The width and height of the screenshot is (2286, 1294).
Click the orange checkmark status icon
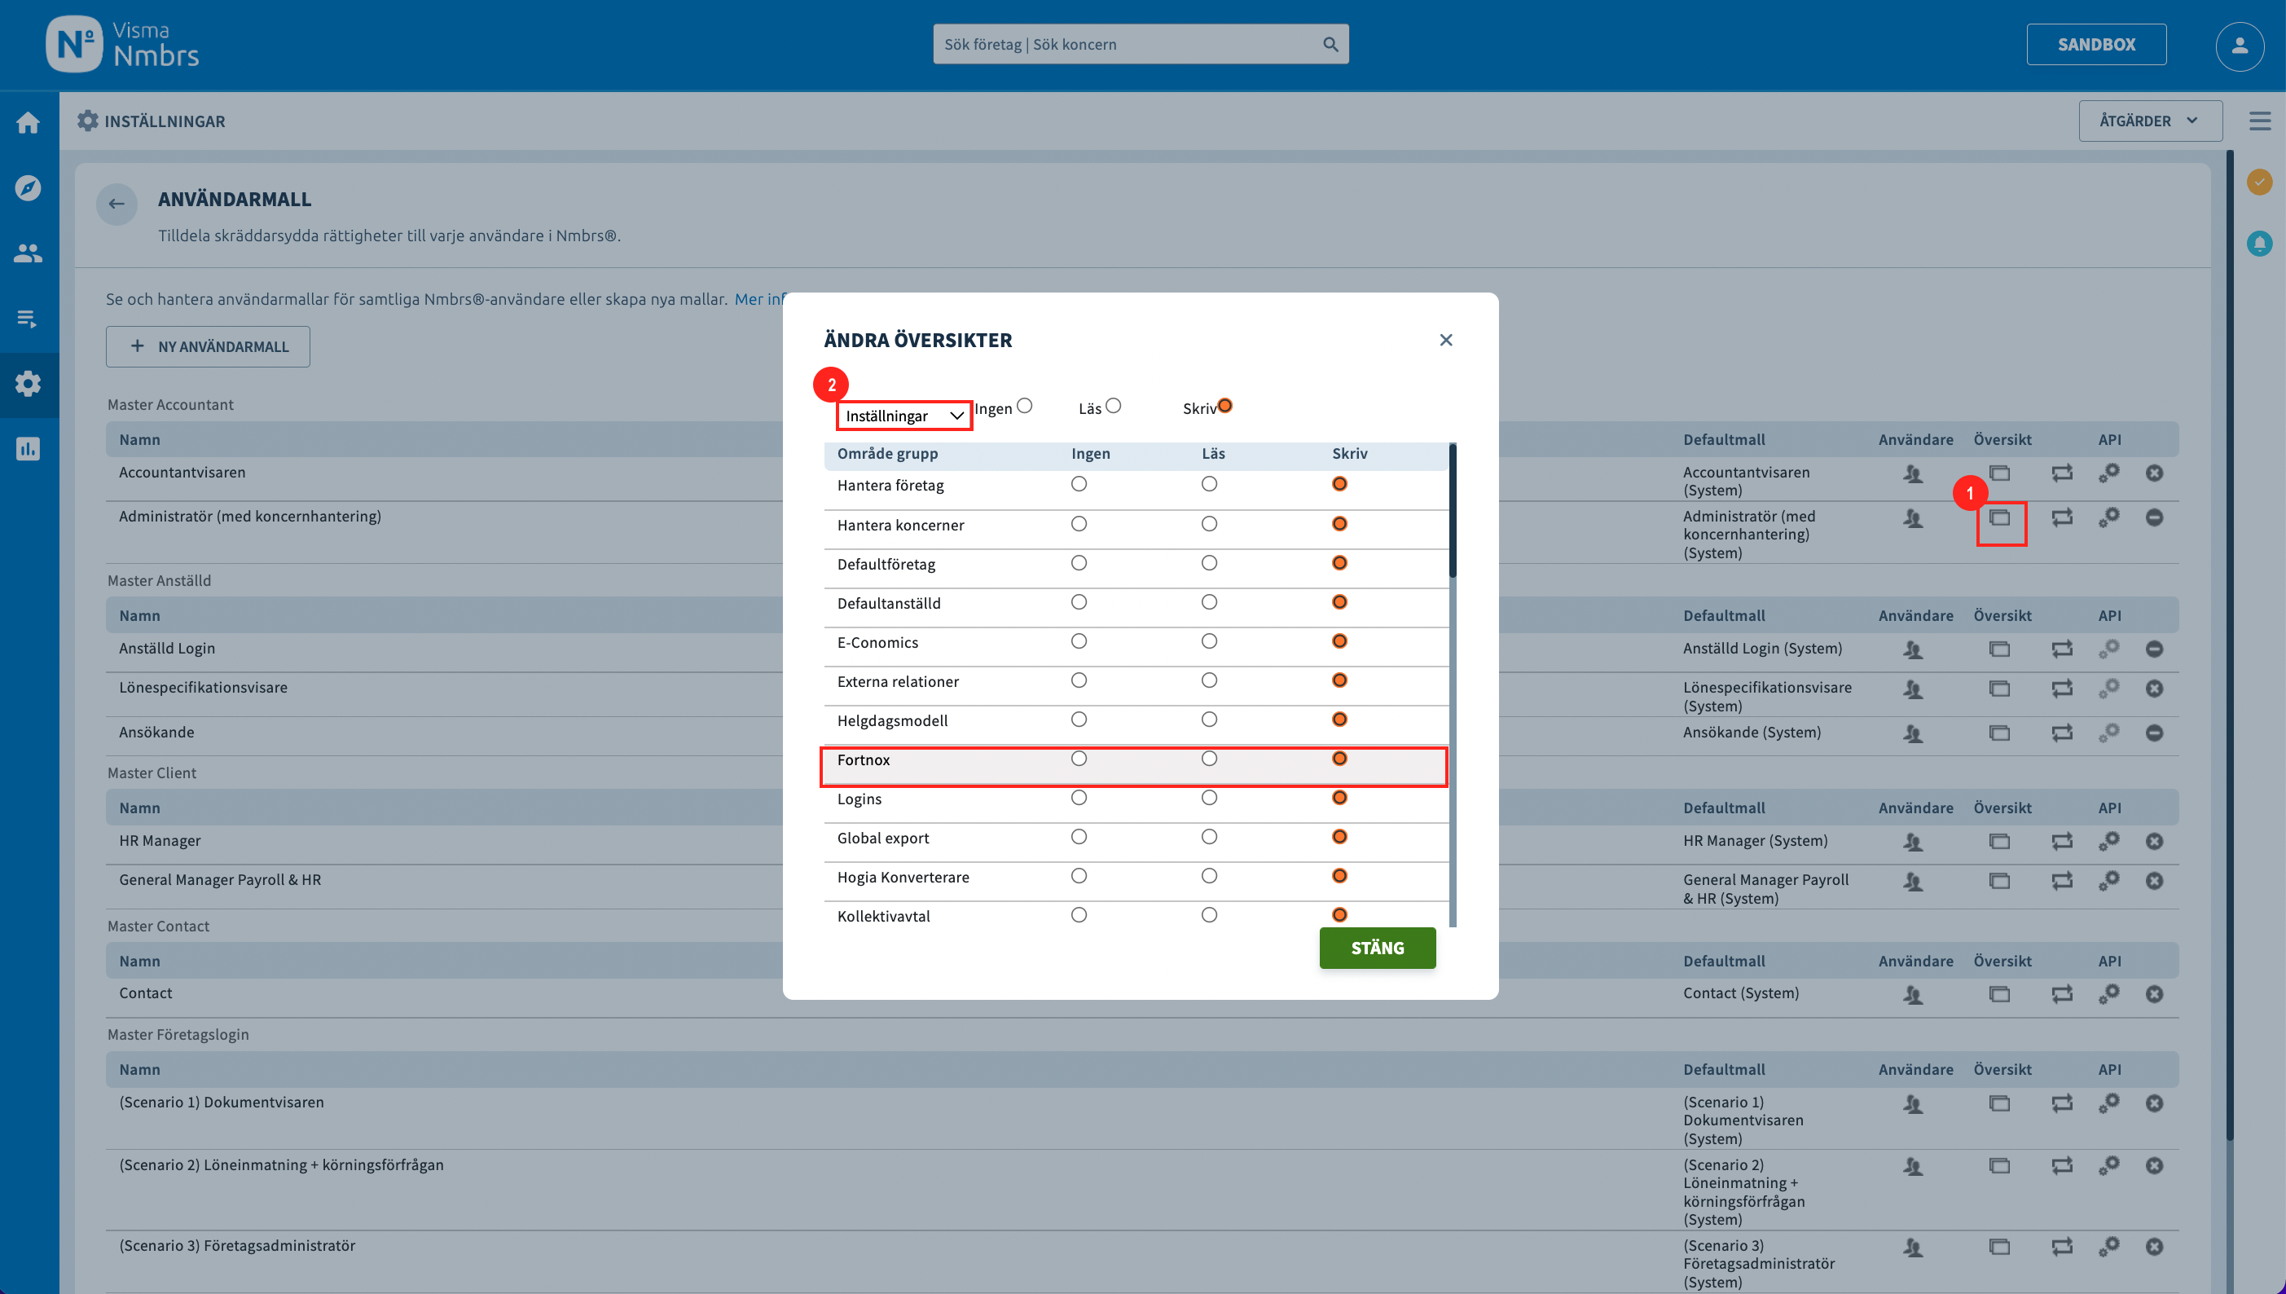[x=2259, y=183]
